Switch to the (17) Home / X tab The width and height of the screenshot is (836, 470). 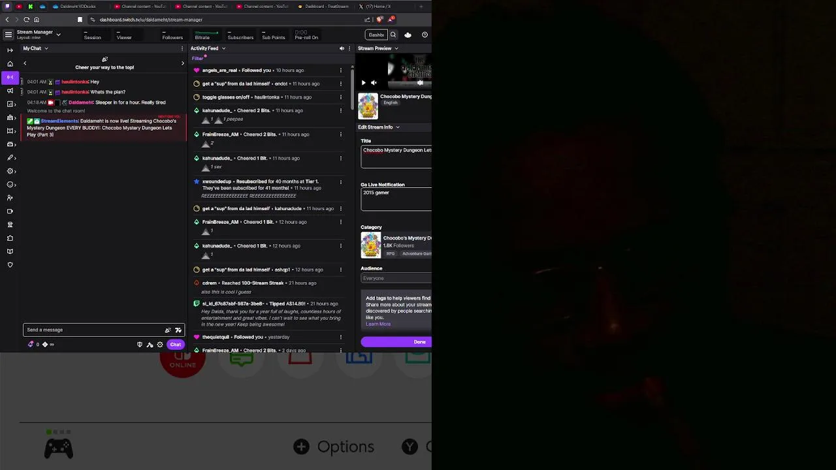click(x=375, y=7)
